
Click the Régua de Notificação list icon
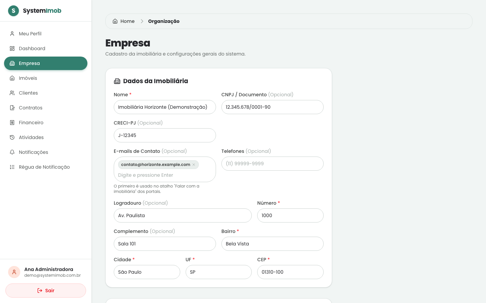tap(12, 167)
